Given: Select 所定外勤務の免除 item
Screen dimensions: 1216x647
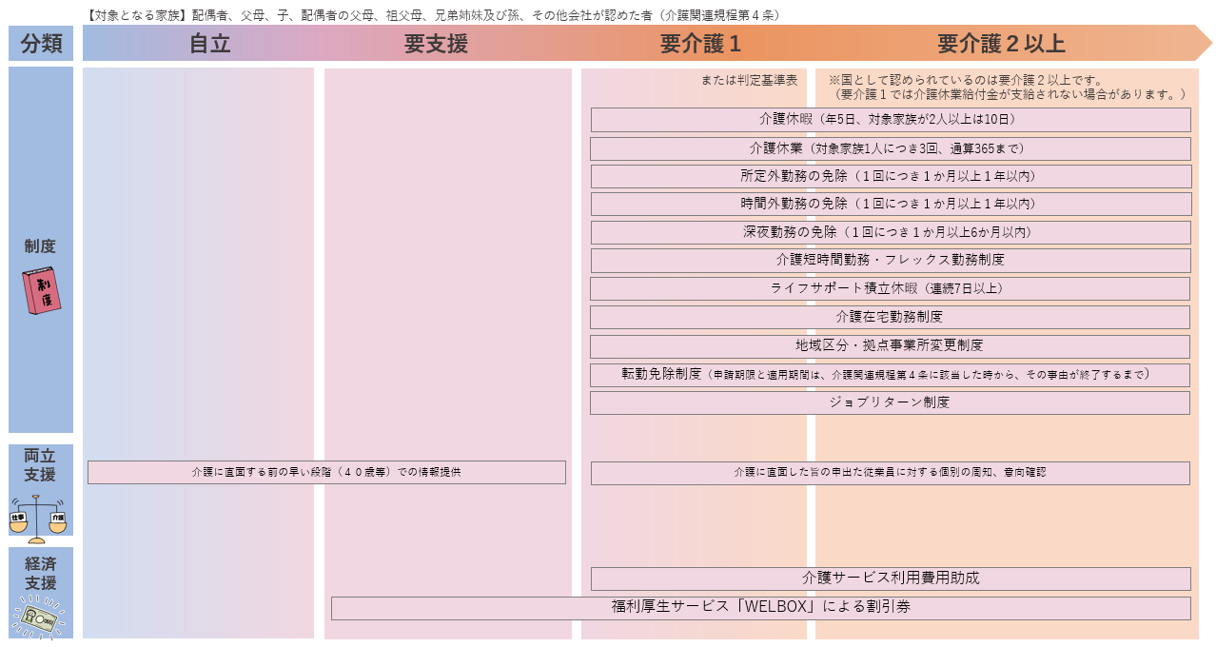Looking at the screenshot, I should (890, 176).
